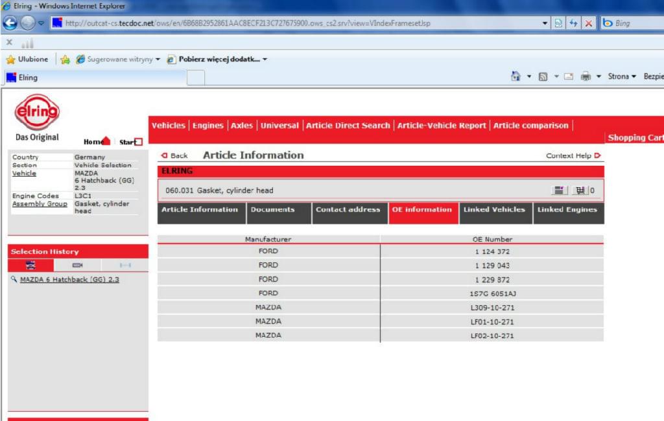
Task: Expand the address bar history dropdown
Action: coord(545,23)
